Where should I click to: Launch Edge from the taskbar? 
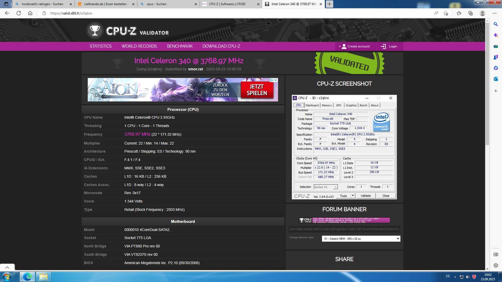pos(27,277)
